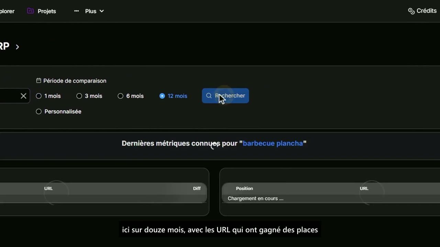Click the three-dots icon beside Plus
The image size is (440, 247).
76,11
